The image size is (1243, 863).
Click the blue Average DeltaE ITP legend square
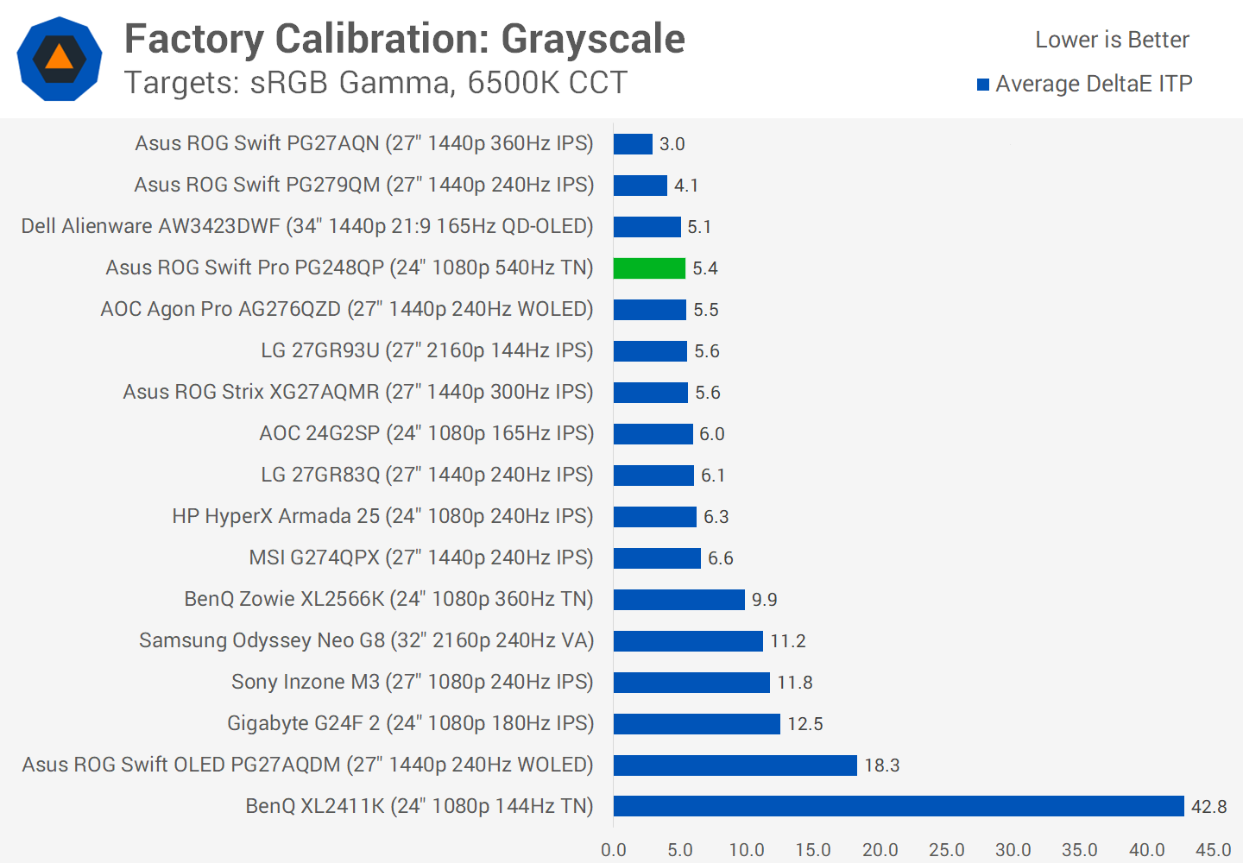click(x=982, y=85)
